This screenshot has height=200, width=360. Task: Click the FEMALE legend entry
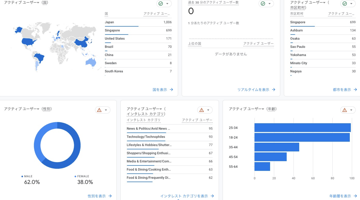click(x=82, y=176)
